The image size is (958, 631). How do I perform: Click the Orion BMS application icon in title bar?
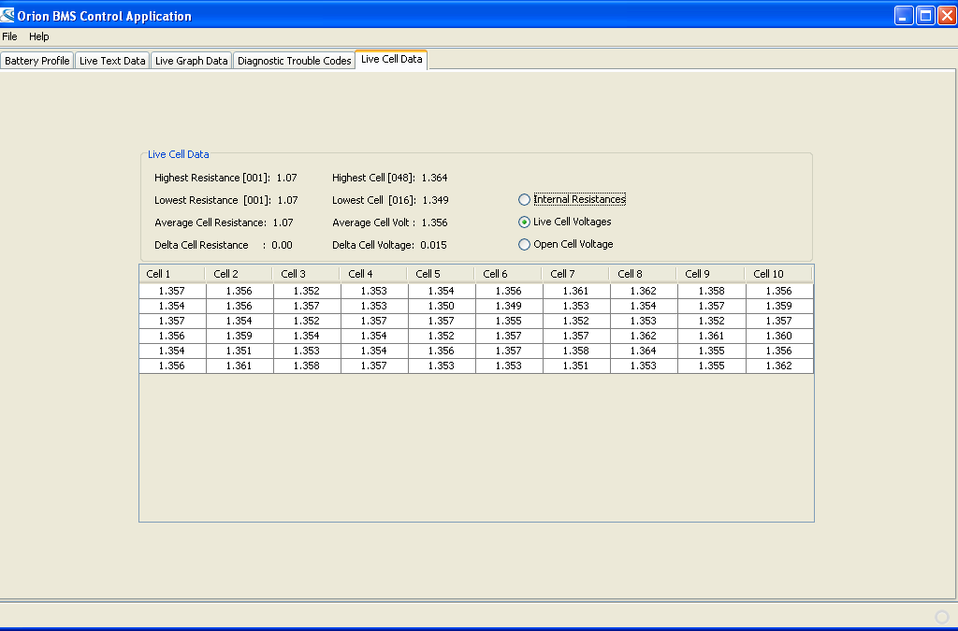(7, 15)
